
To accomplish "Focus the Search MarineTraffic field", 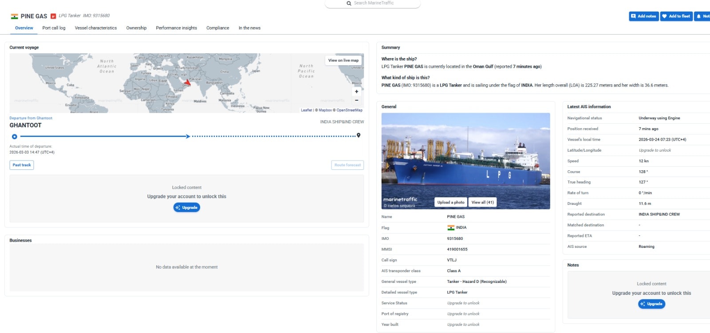I will click(377, 3).
